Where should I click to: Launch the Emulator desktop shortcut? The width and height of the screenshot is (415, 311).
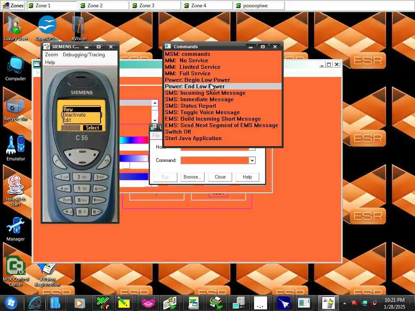click(15, 148)
